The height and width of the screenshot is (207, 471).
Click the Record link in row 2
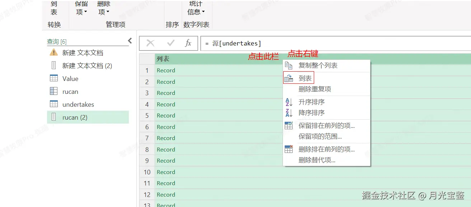(166, 82)
